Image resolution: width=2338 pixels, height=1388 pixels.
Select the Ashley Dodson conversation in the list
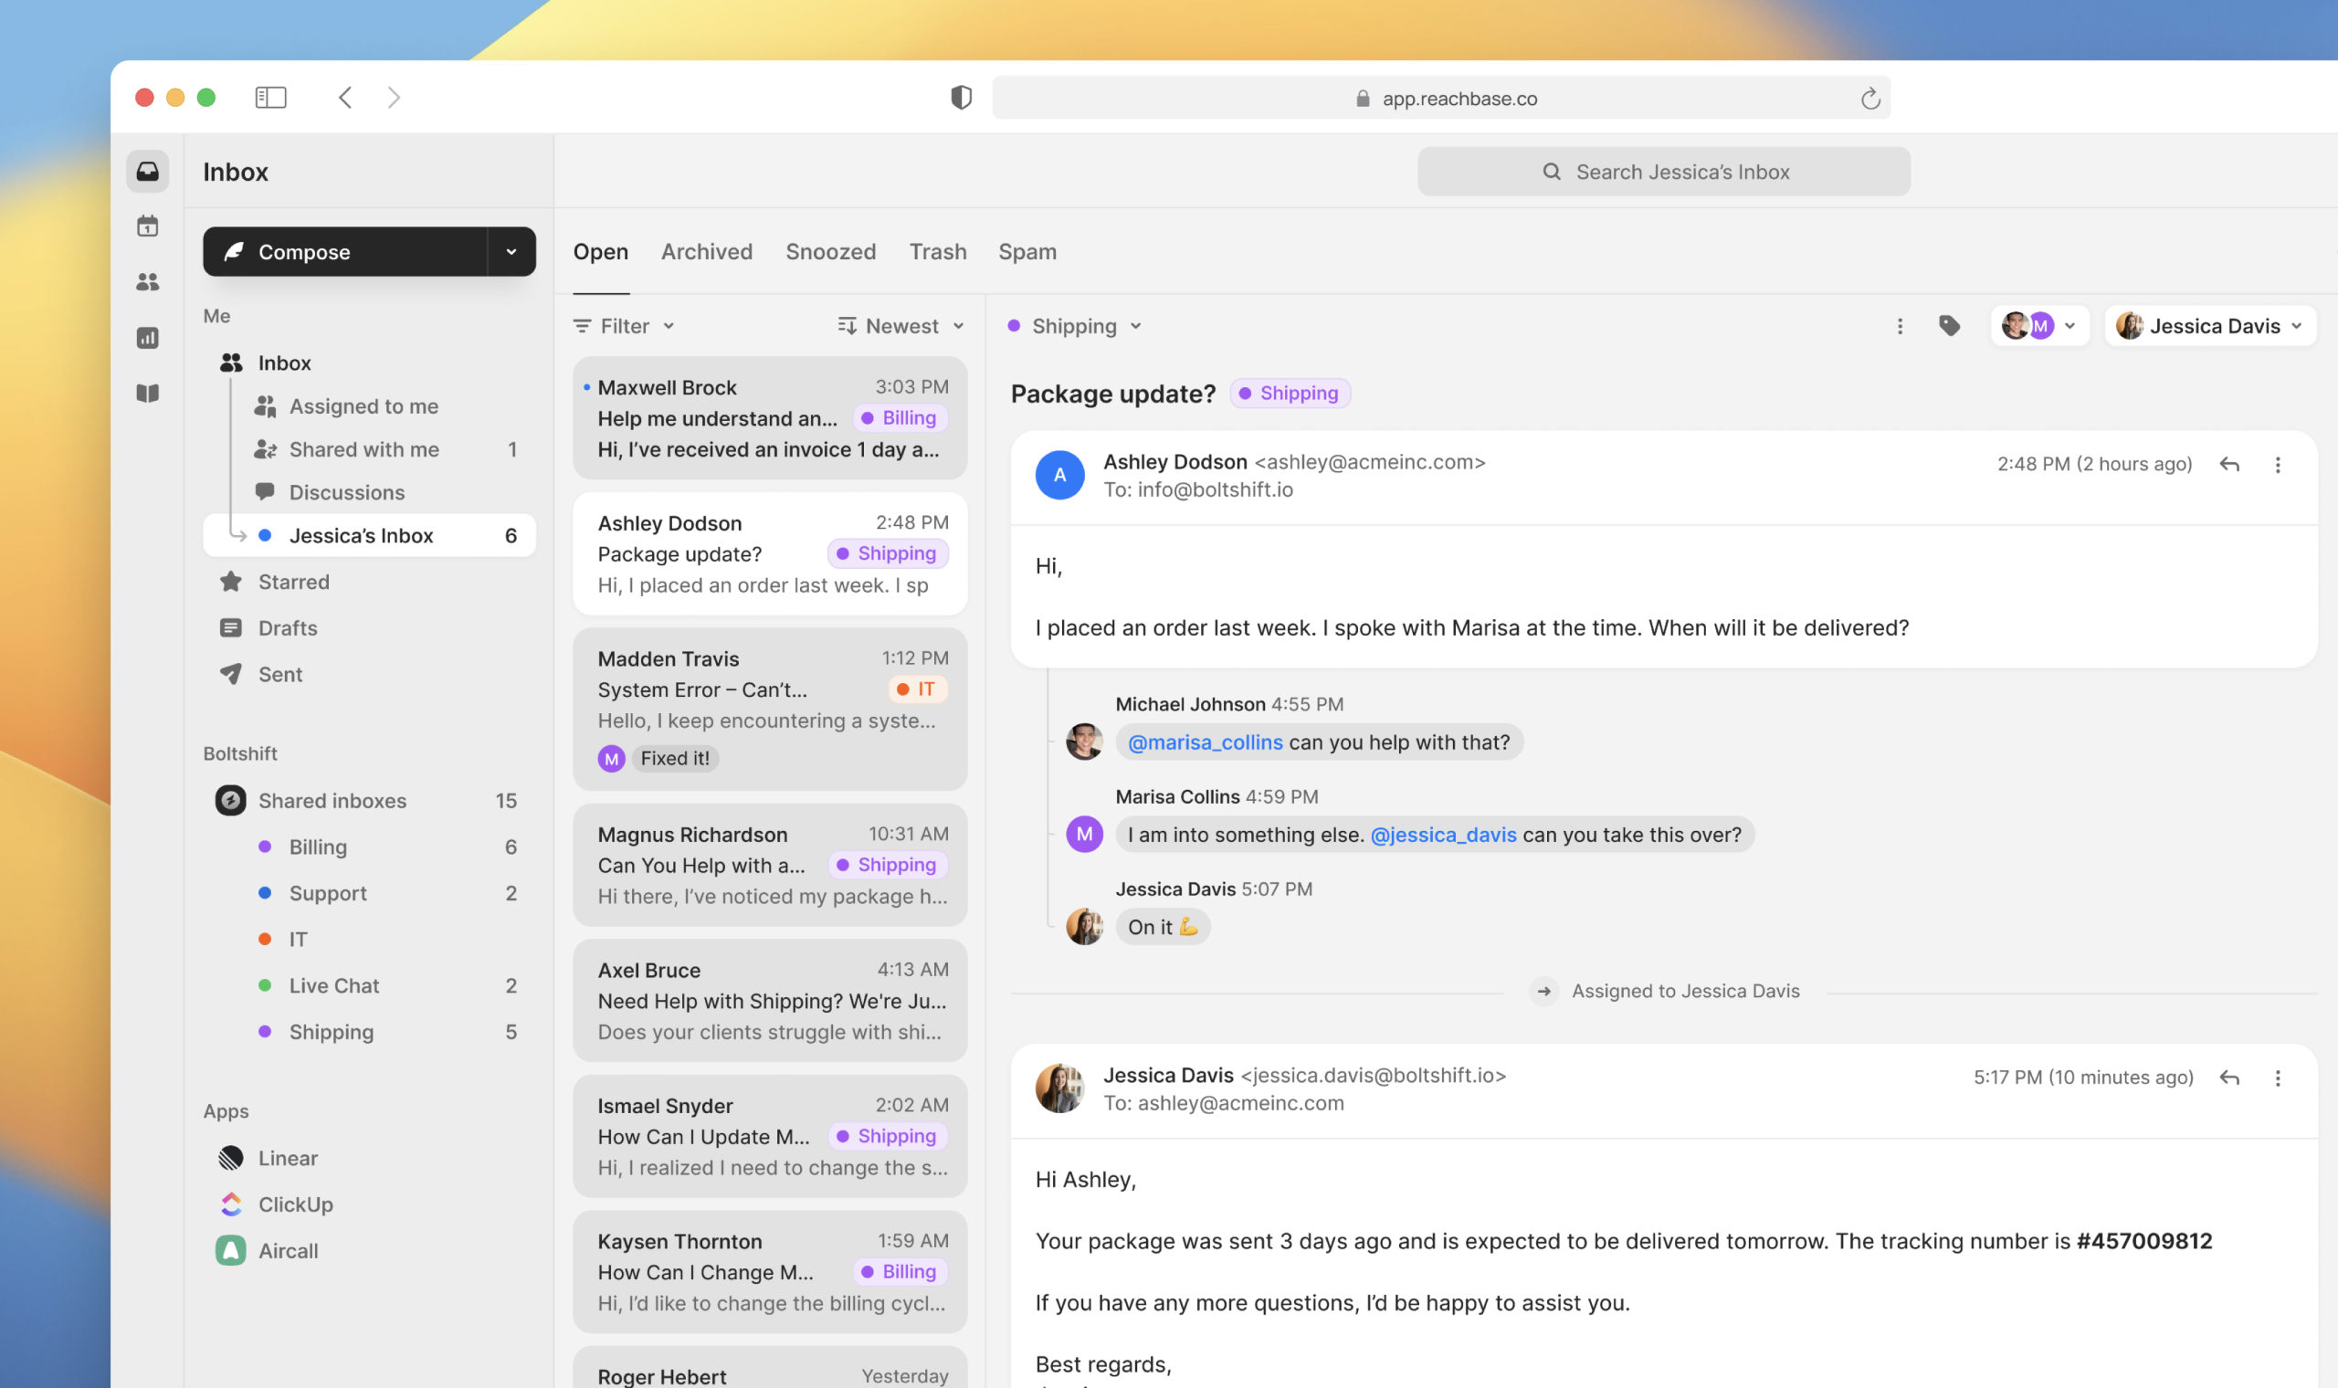pos(769,552)
